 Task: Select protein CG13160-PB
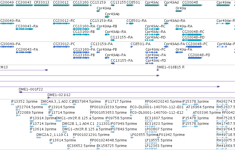[x=81, y=58]
